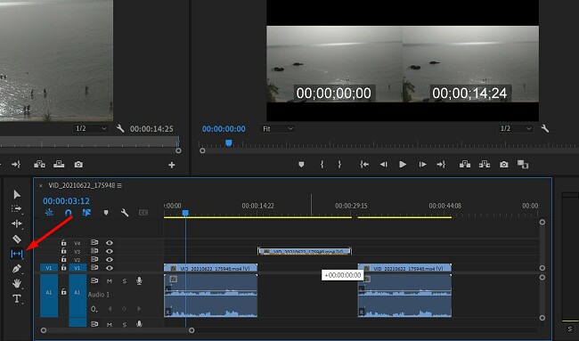Select the Slip tool in toolbar

(x=17, y=254)
